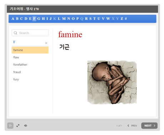The height and width of the screenshot is (135, 164).
Task: Jump to letter W in alphabet bar
Action: (x=108, y=19)
